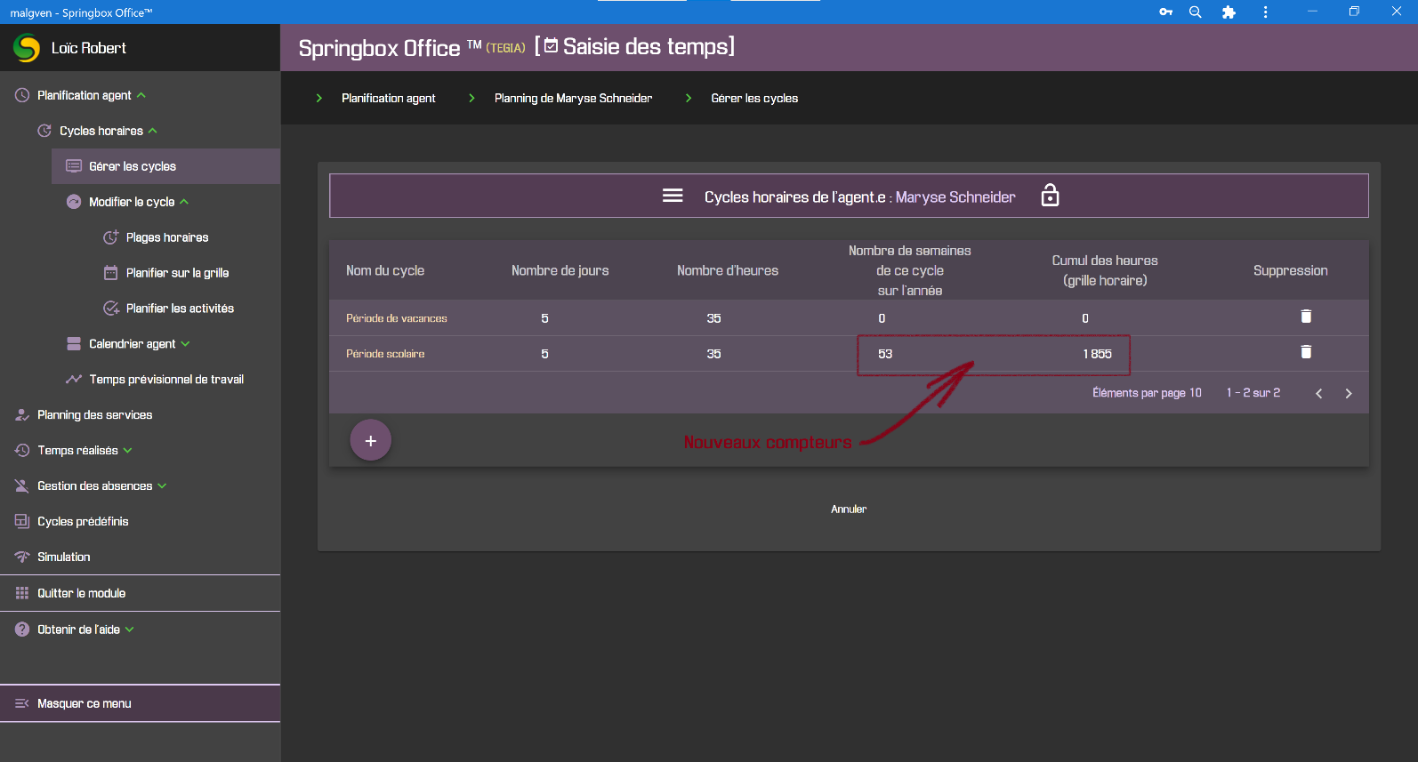This screenshot has width=1418, height=762.
Task: Click the Saisie des temps module title
Action: (x=649, y=46)
